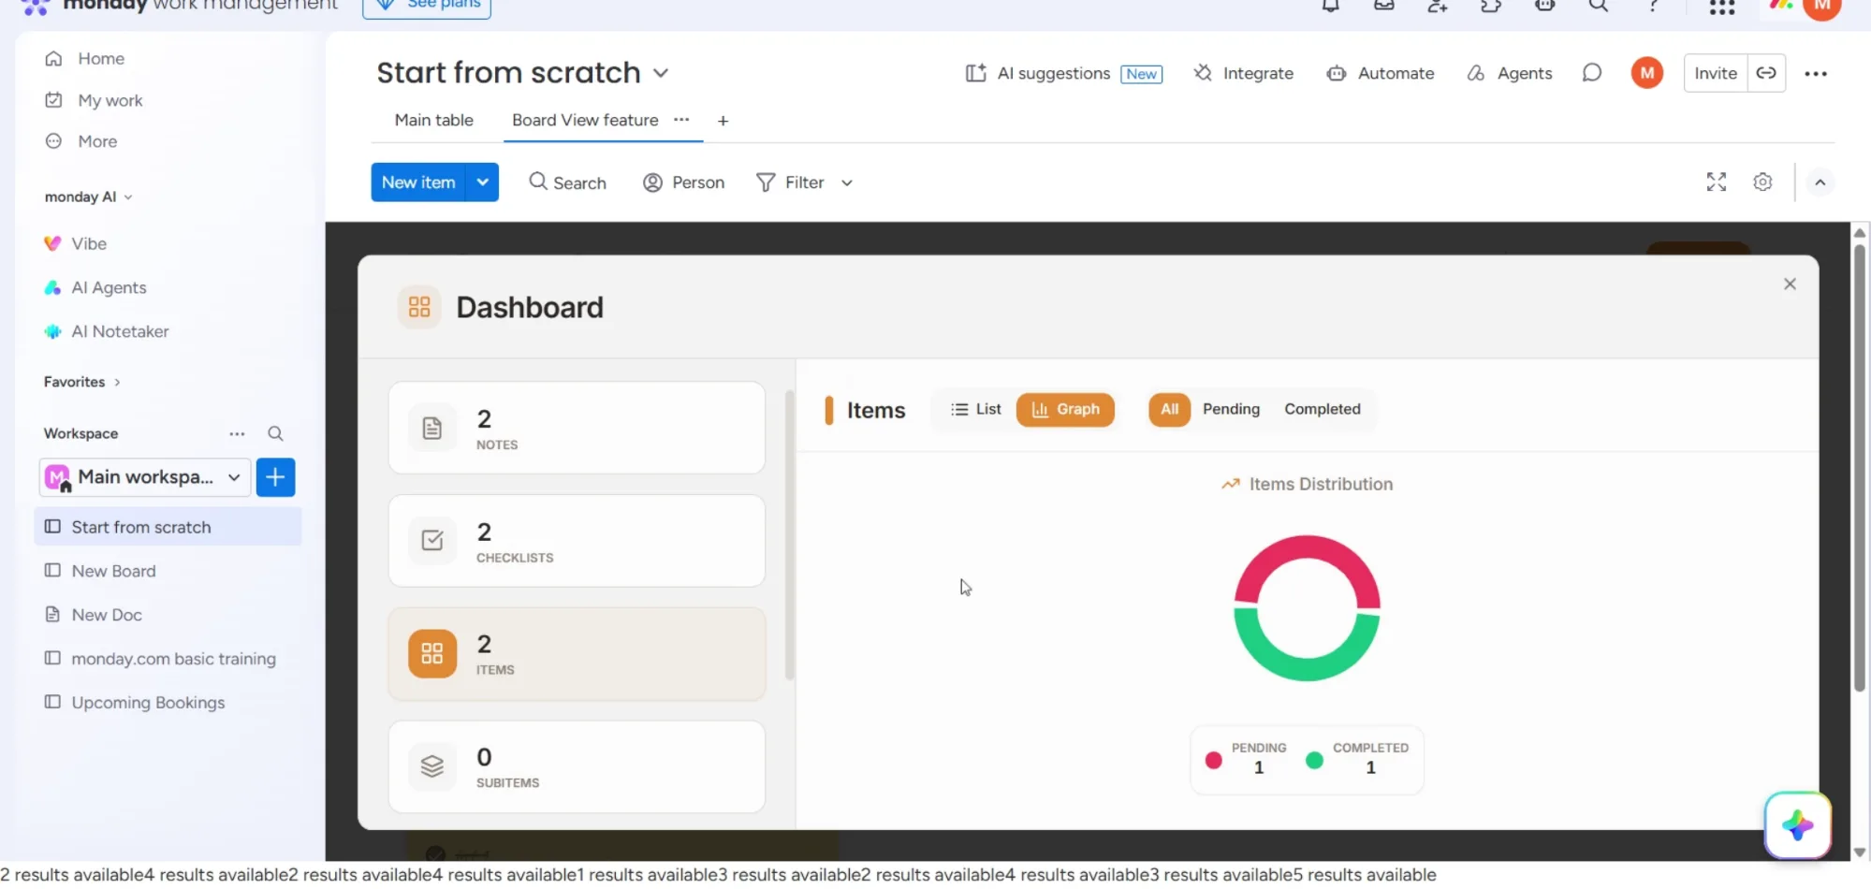Search workspace with sidebar magnifier icon
Viewport: 1871px width, 889px height.
tap(275, 433)
